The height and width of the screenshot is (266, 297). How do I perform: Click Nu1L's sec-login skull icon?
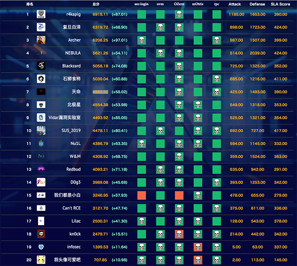pos(142,144)
